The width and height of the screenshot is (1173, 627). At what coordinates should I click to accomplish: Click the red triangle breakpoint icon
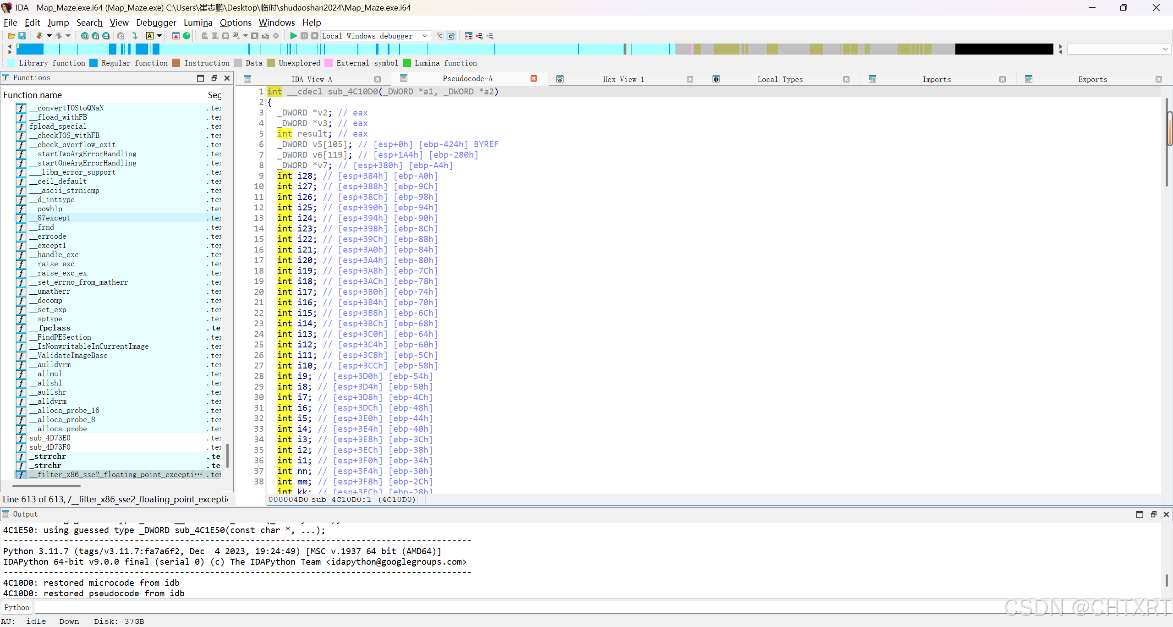[176, 36]
